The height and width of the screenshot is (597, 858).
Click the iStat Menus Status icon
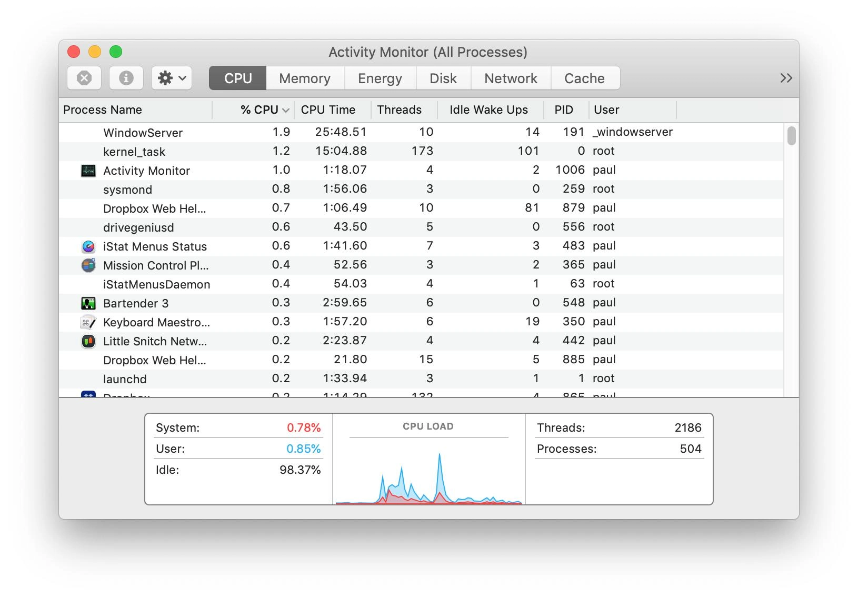click(88, 246)
